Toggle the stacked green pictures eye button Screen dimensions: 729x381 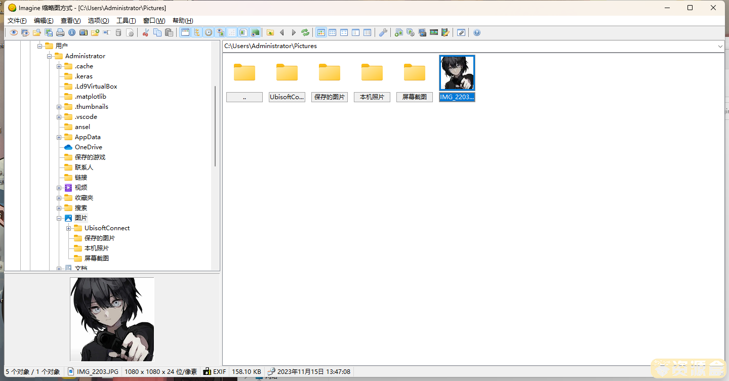click(x=255, y=32)
